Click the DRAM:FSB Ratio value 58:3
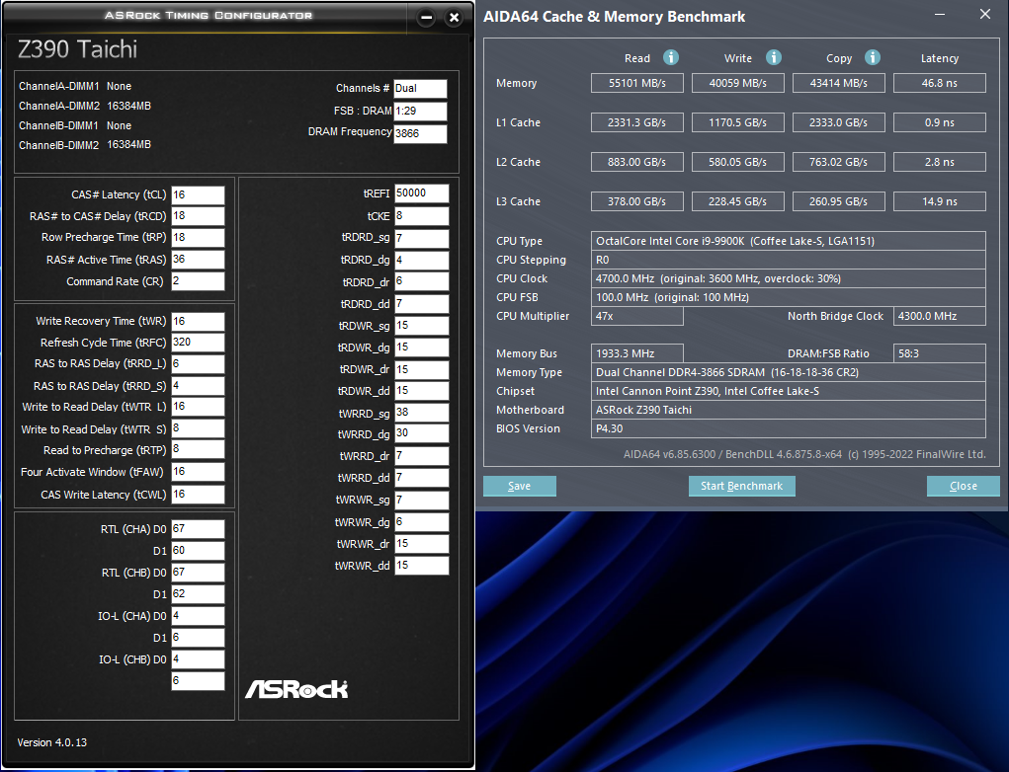 pos(940,353)
